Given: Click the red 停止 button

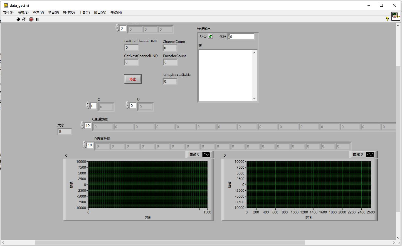Looking at the screenshot, I should point(133,79).
